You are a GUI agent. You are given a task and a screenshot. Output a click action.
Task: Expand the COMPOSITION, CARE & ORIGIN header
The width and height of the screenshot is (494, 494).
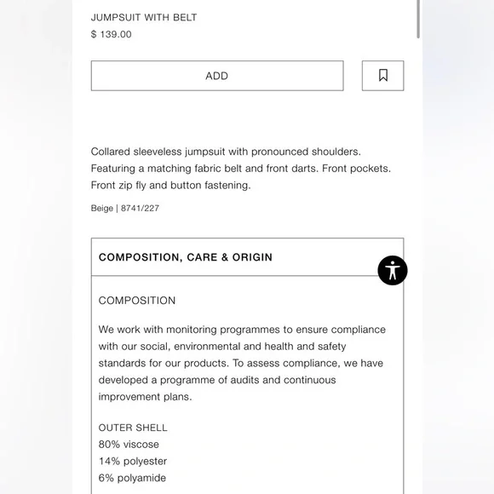pos(247,257)
